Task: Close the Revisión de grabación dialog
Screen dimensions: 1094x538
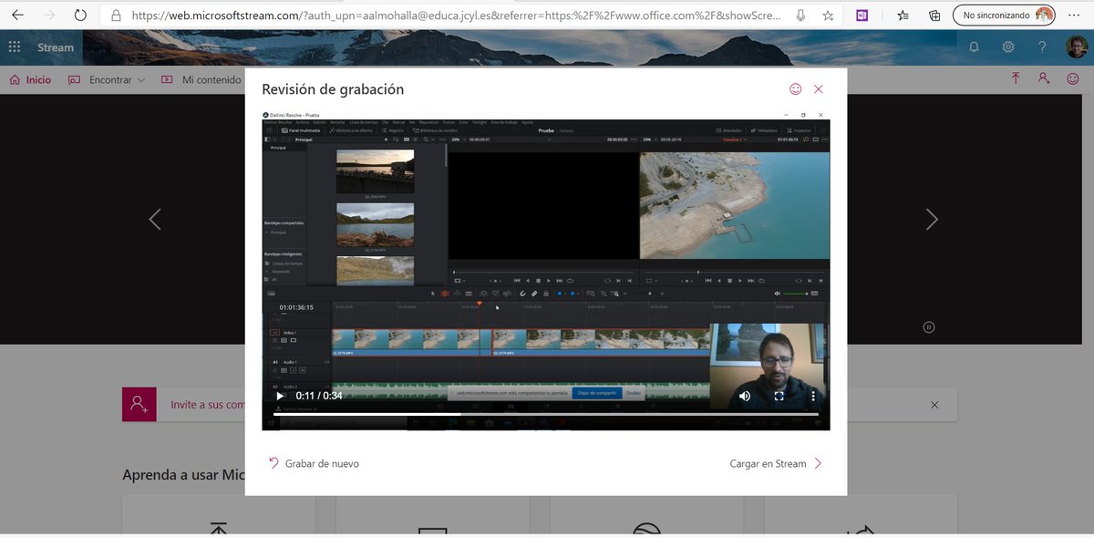Action: coord(819,89)
